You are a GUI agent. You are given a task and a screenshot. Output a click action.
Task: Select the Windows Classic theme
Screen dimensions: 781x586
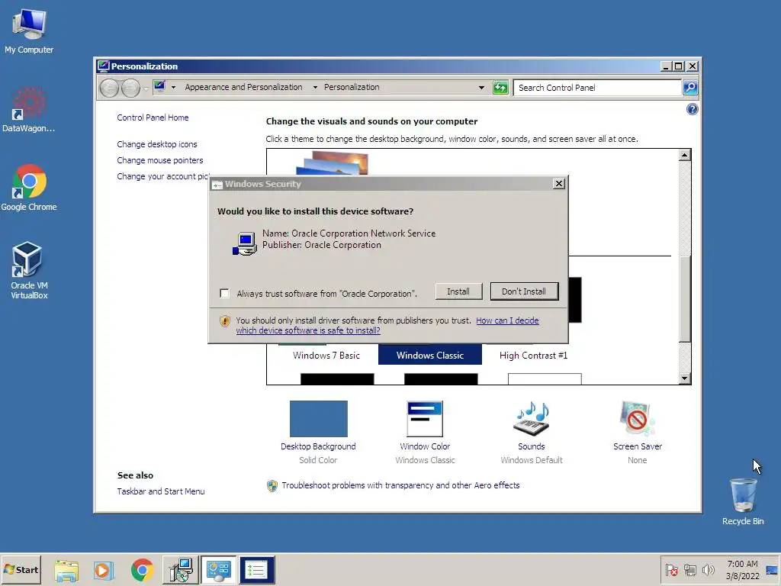(430, 355)
